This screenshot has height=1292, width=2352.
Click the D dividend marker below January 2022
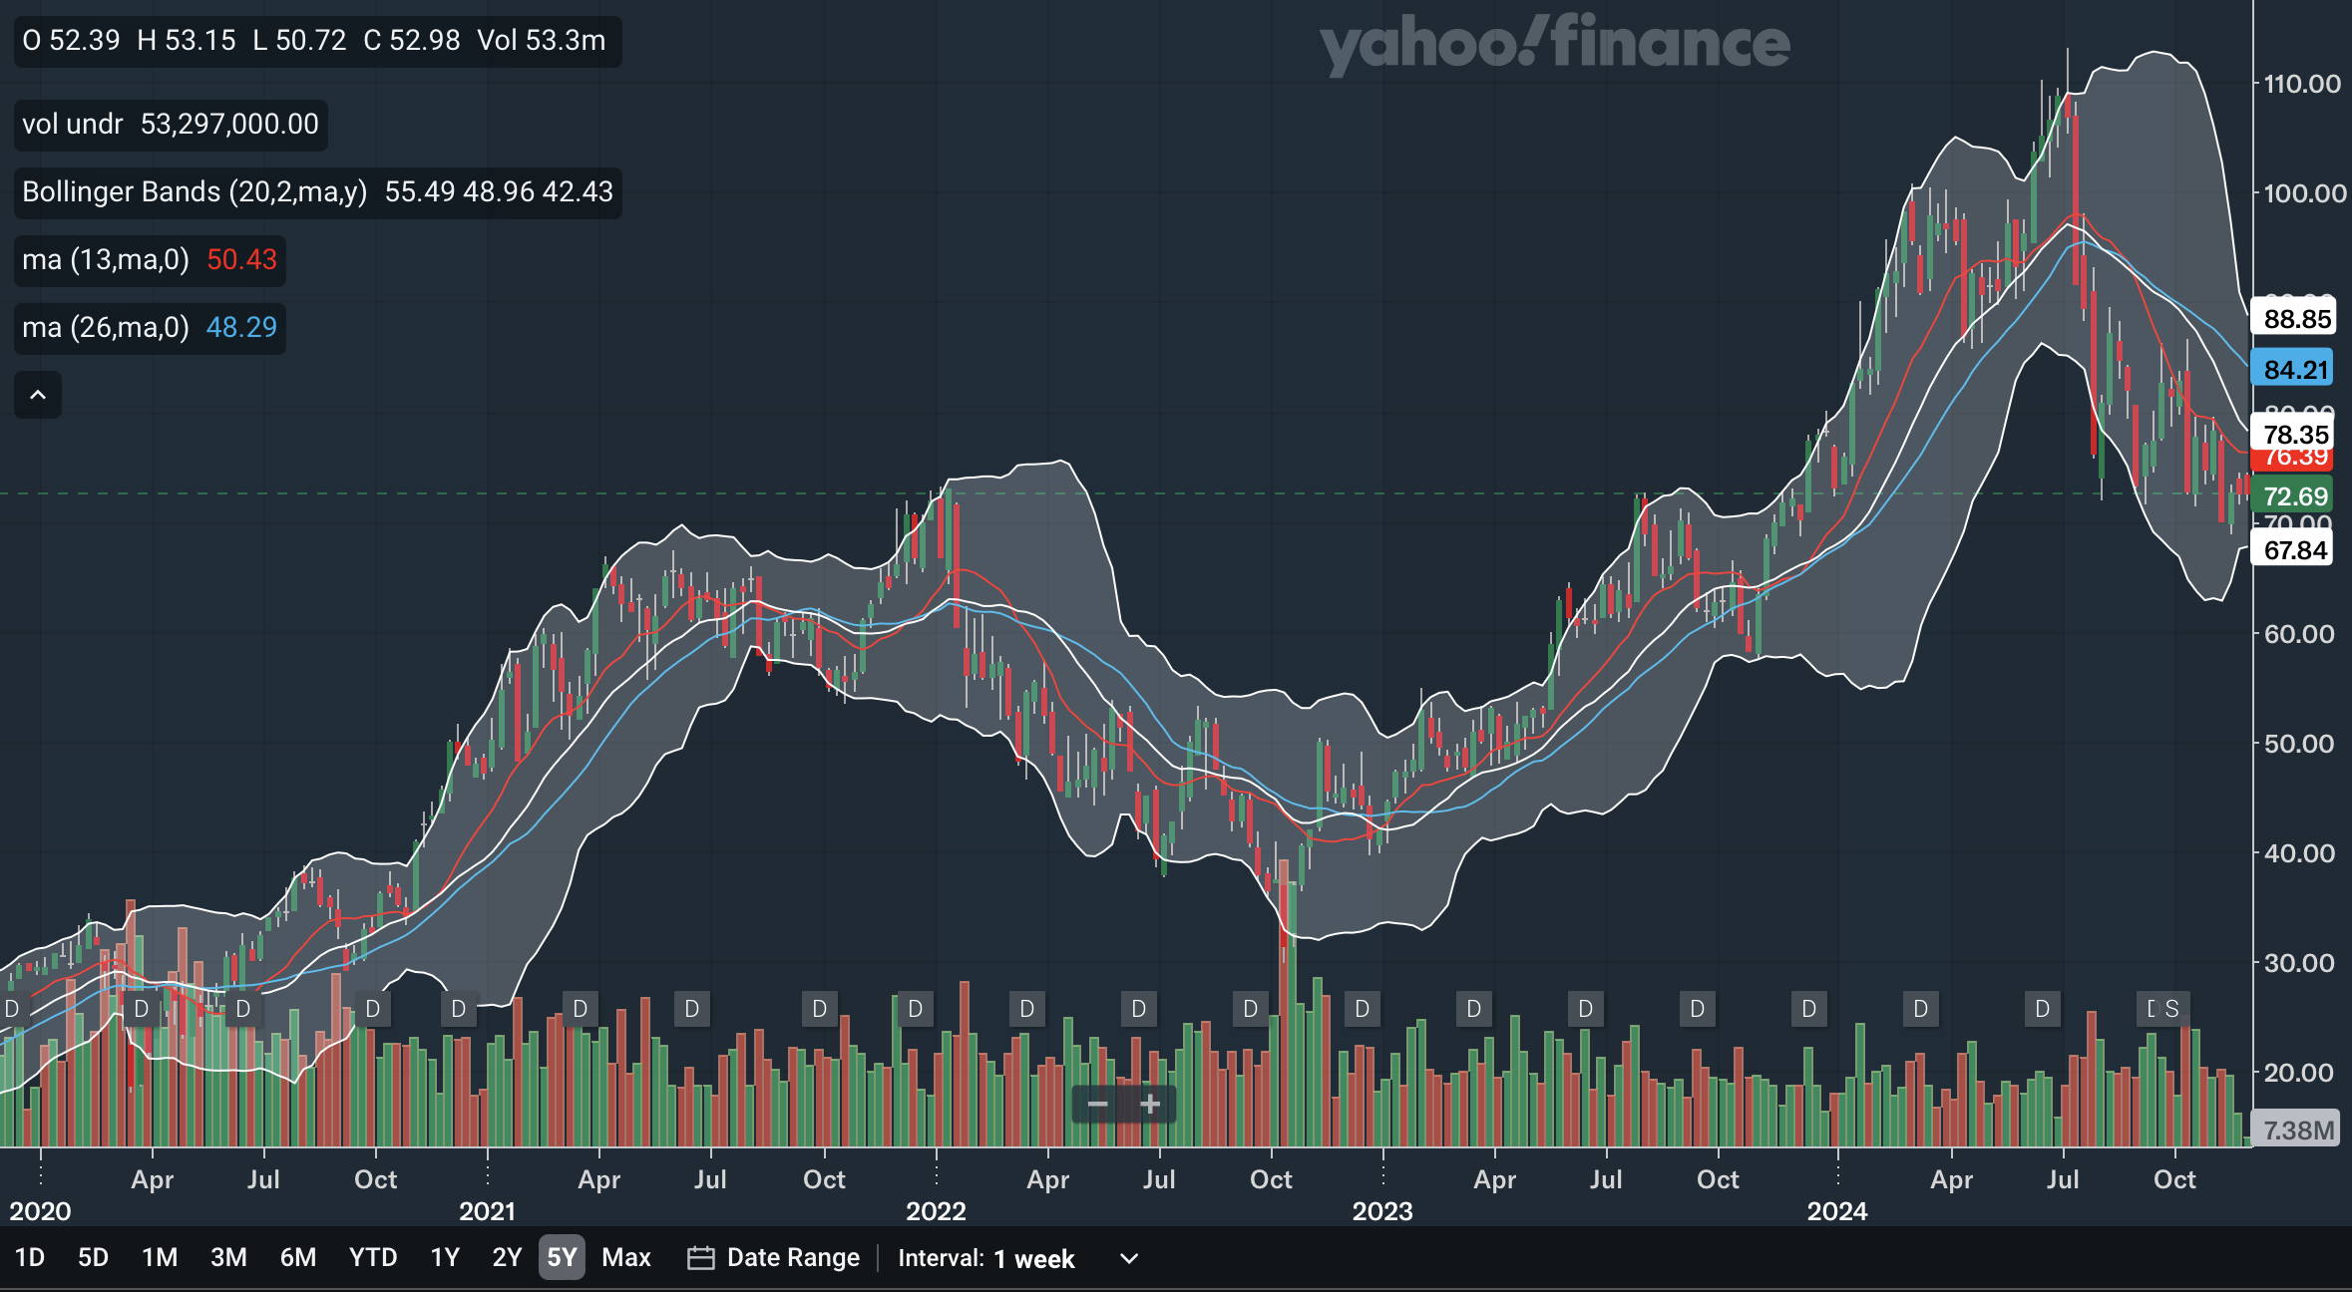(x=913, y=1009)
